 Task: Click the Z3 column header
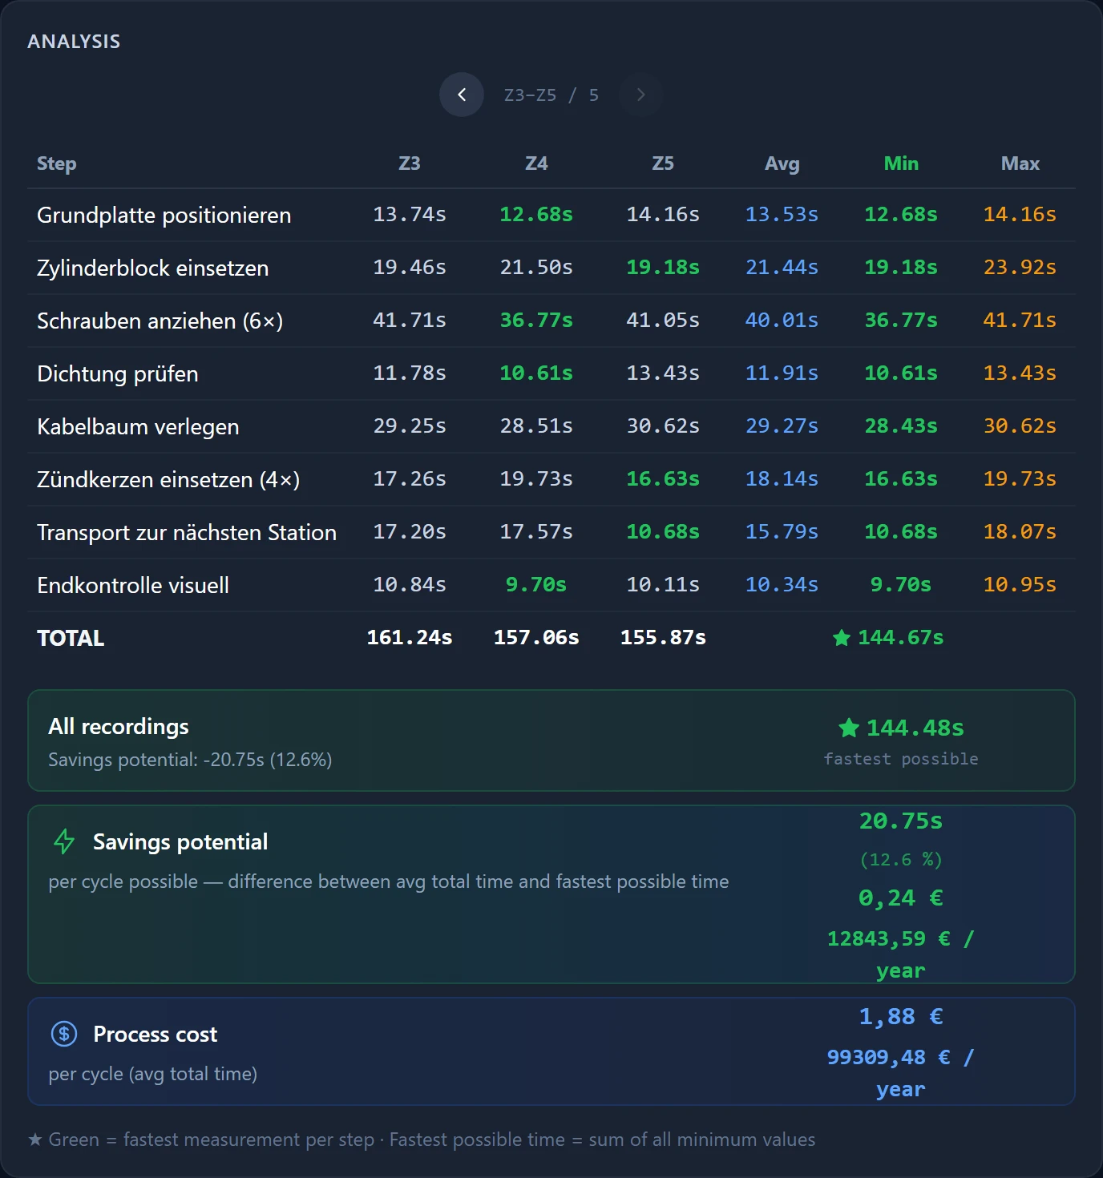(410, 163)
